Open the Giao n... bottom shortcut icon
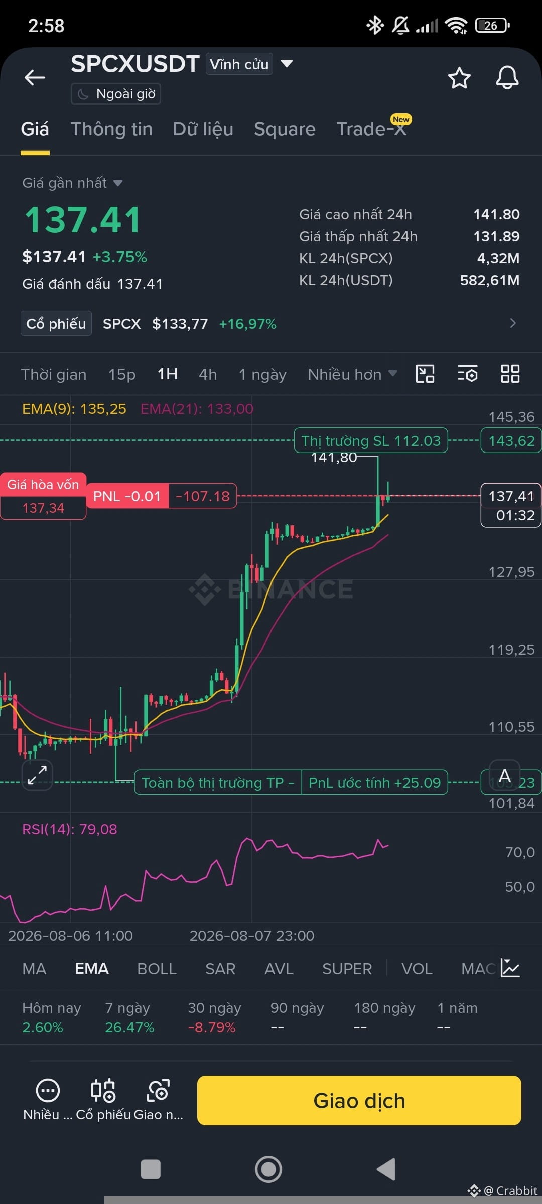The image size is (542, 1204). (x=158, y=1091)
